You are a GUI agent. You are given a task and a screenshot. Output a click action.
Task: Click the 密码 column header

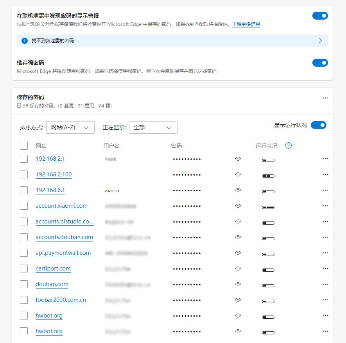[176, 146]
